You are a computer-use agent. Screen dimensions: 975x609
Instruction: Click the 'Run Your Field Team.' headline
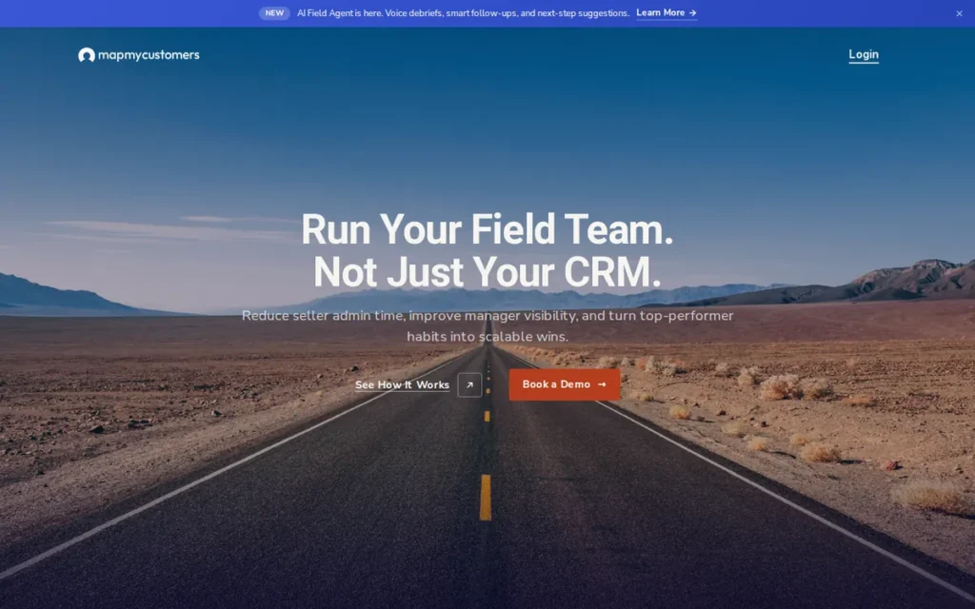(x=487, y=229)
